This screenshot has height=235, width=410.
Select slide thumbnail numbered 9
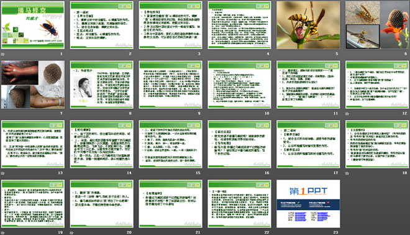[x=170, y=85]
